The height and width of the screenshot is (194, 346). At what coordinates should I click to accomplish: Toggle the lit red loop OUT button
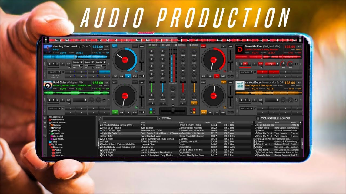click(260, 64)
